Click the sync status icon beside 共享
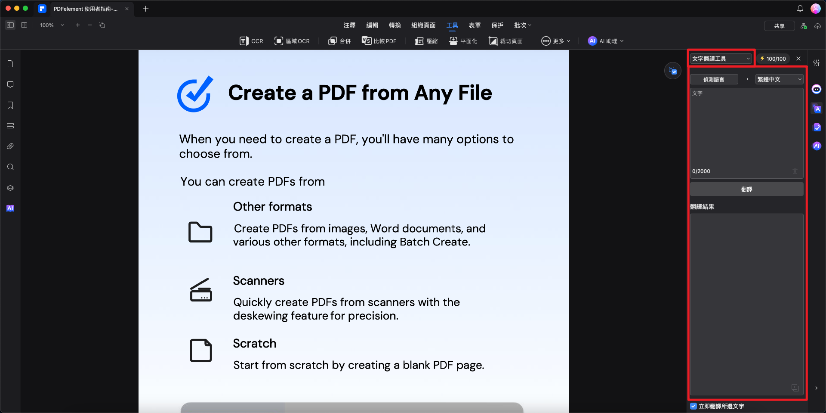The width and height of the screenshot is (826, 413). coord(804,26)
